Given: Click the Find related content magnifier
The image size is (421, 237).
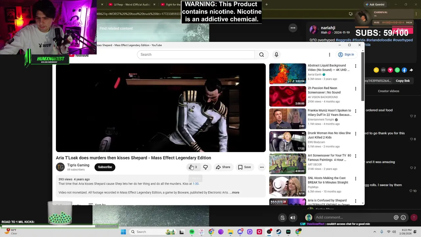Looking at the screenshot, I should pyautogui.click(x=199, y=28).
